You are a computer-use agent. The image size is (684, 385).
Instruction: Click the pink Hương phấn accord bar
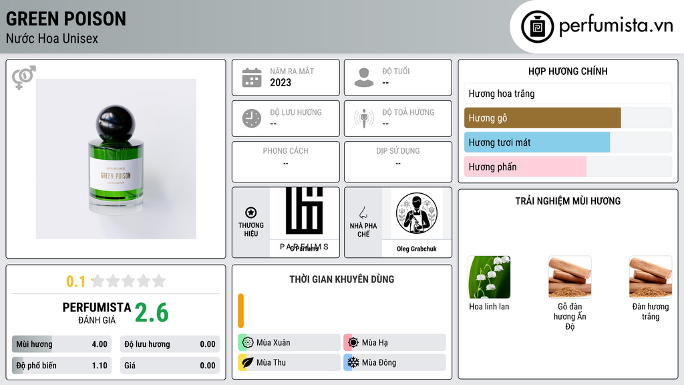tap(525, 166)
